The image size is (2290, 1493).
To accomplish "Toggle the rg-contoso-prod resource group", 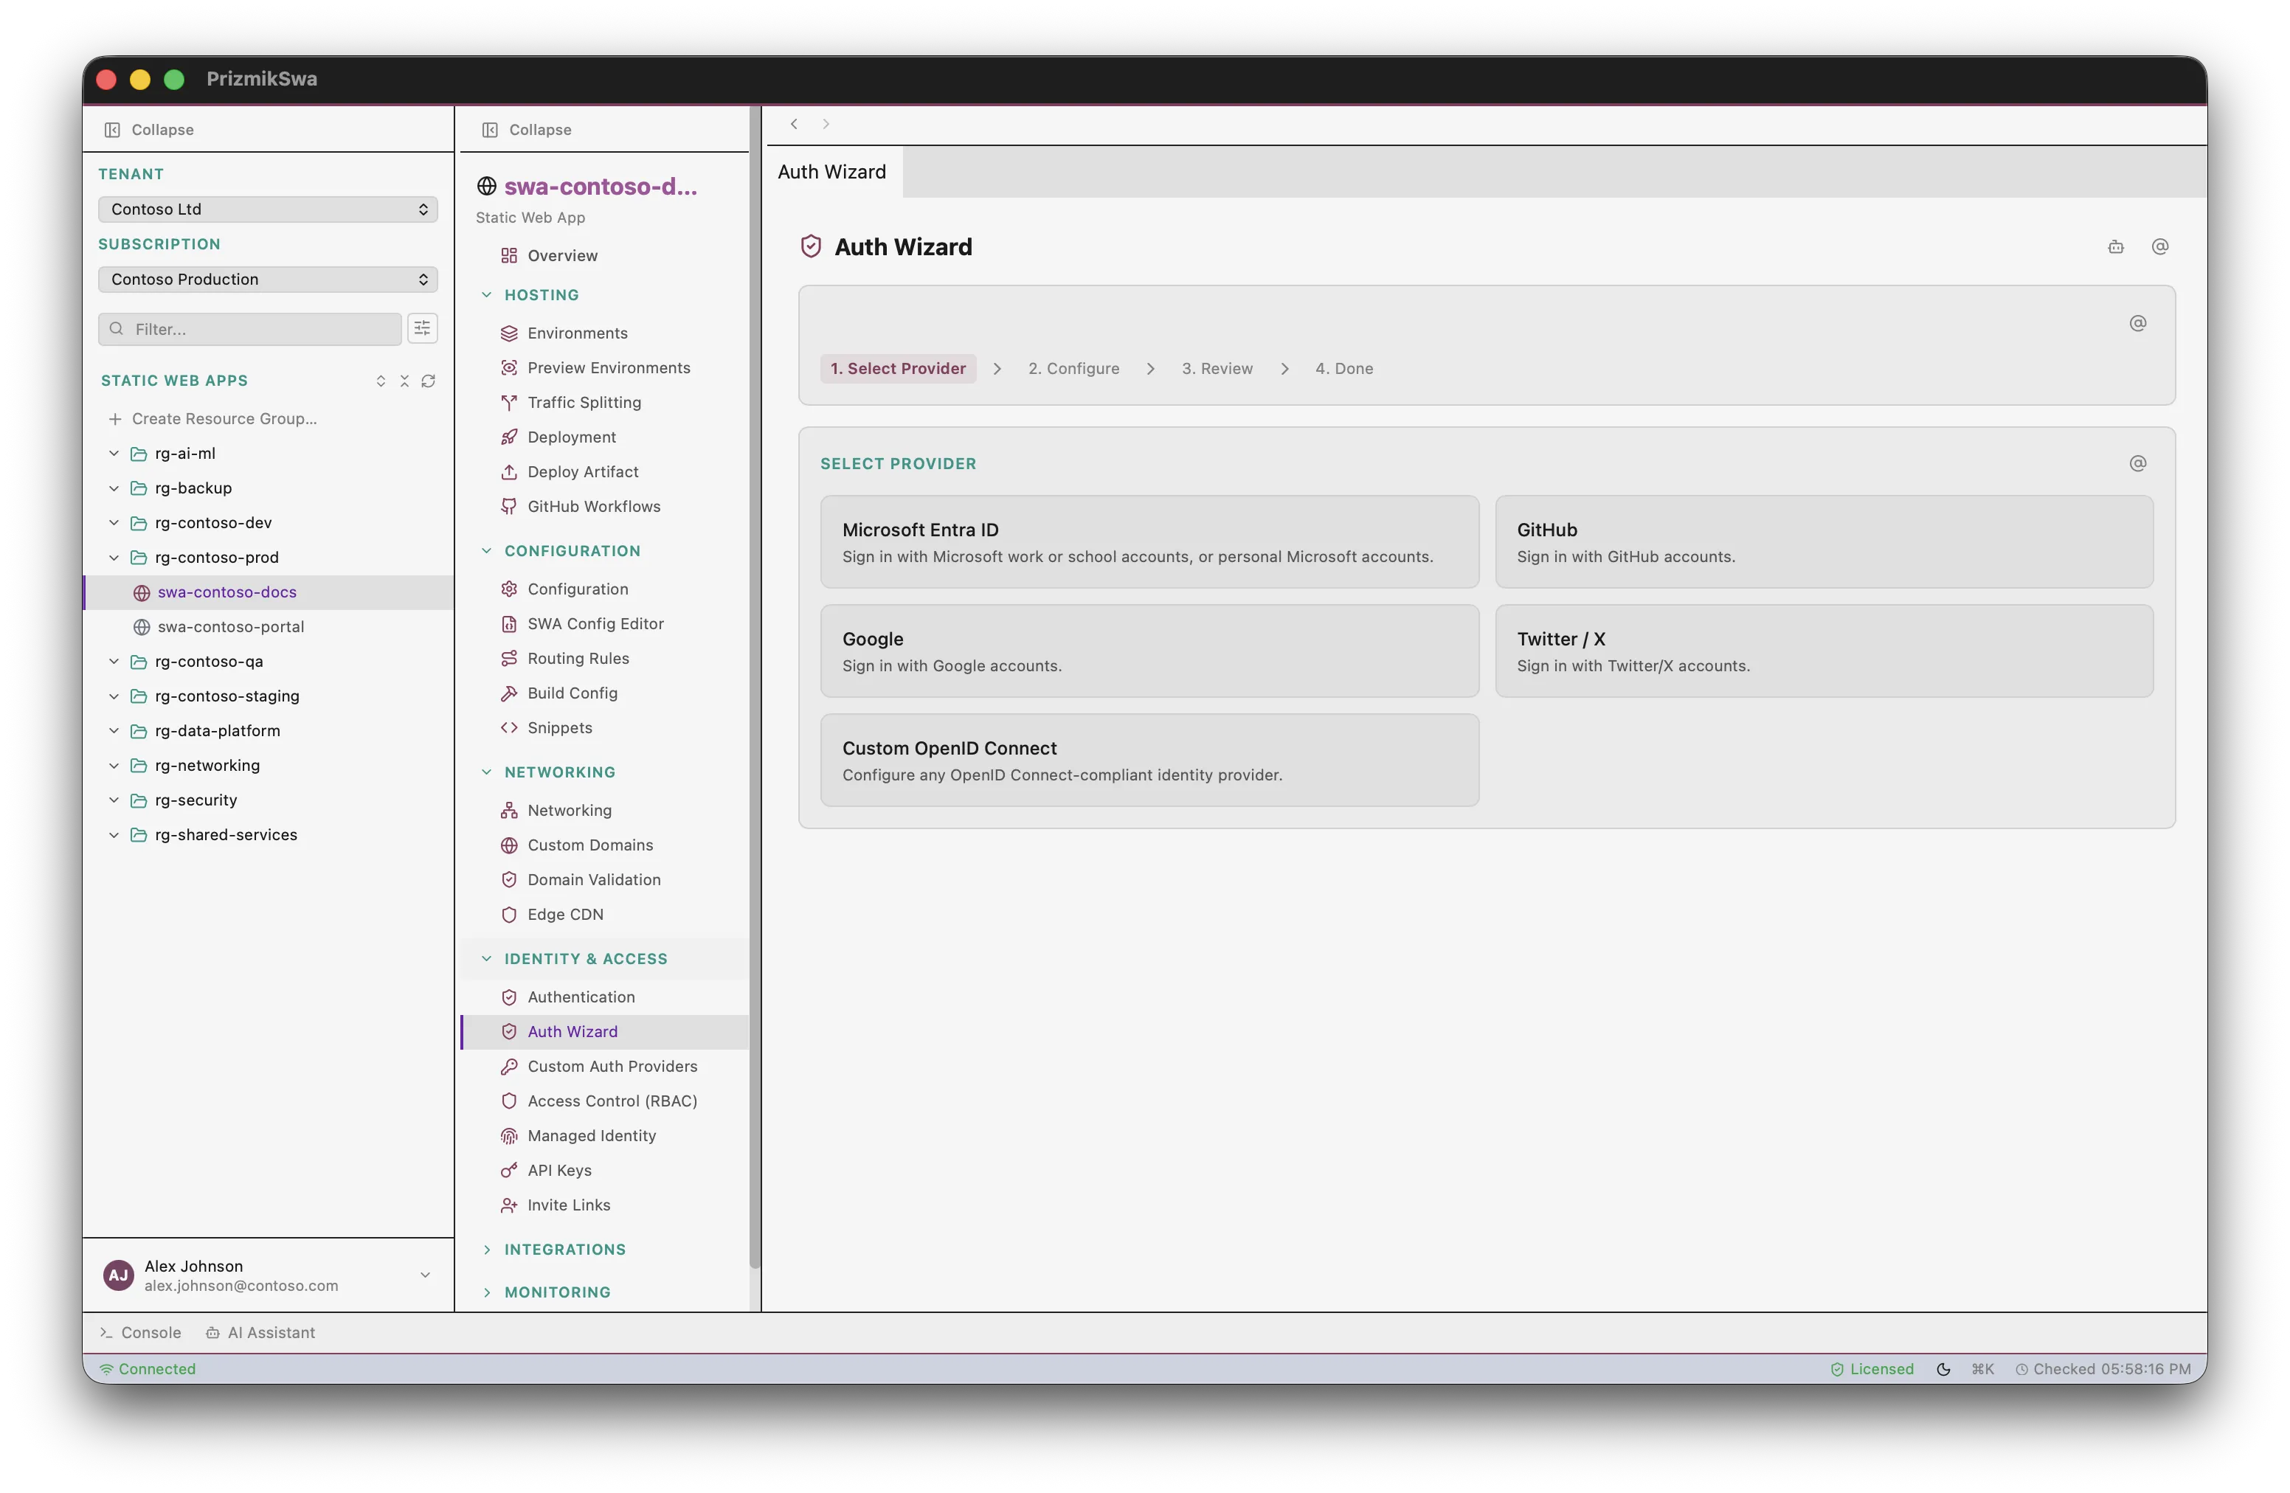I will [114, 557].
